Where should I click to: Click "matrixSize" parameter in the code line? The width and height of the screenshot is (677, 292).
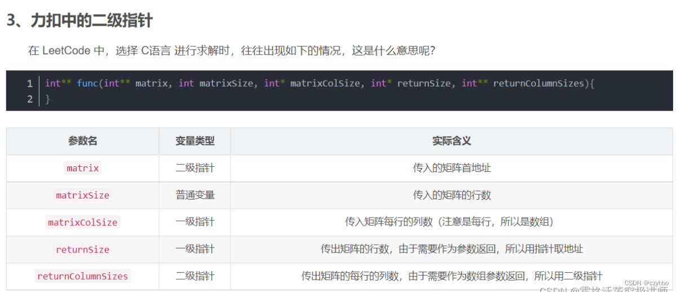[x=226, y=83]
